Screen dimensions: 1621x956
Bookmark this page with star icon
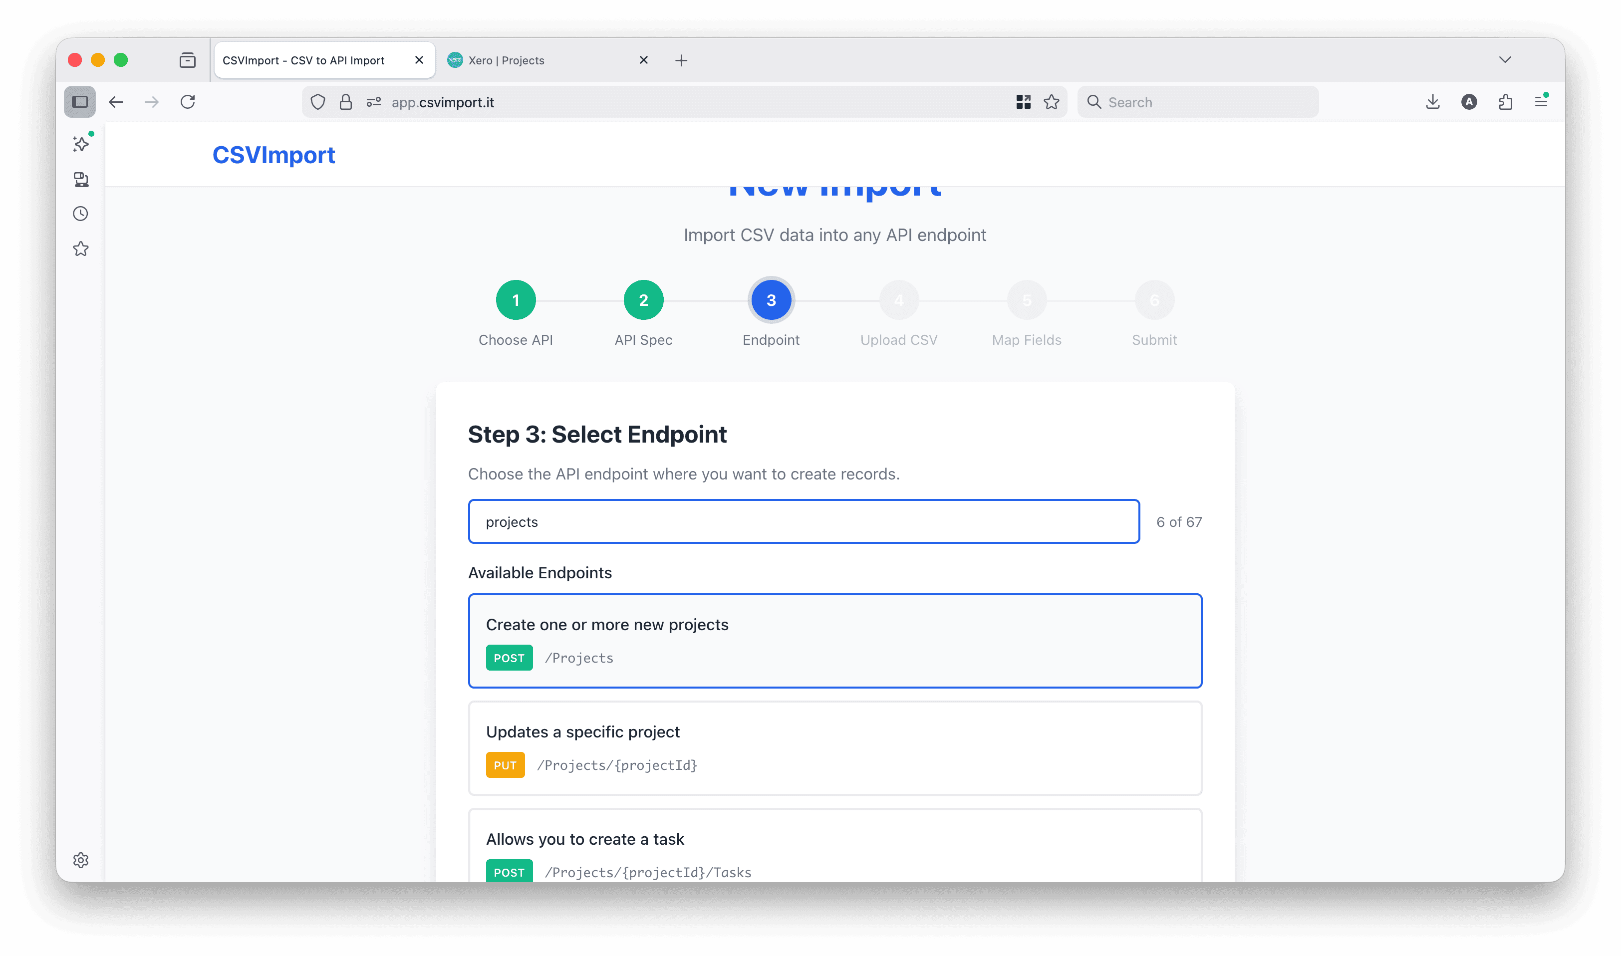click(x=1052, y=102)
